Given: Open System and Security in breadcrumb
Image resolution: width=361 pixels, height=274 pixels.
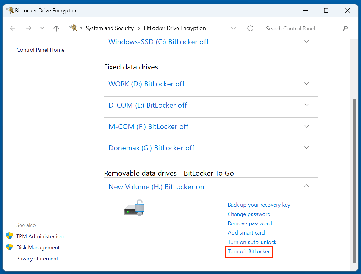Looking at the screenshot, I should coord(110,28).
